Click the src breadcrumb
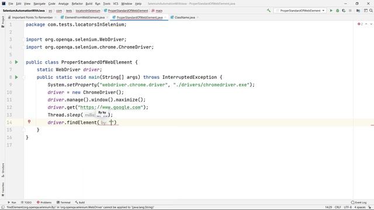Screen dimensions: 374x210 (x=51, y=10)
